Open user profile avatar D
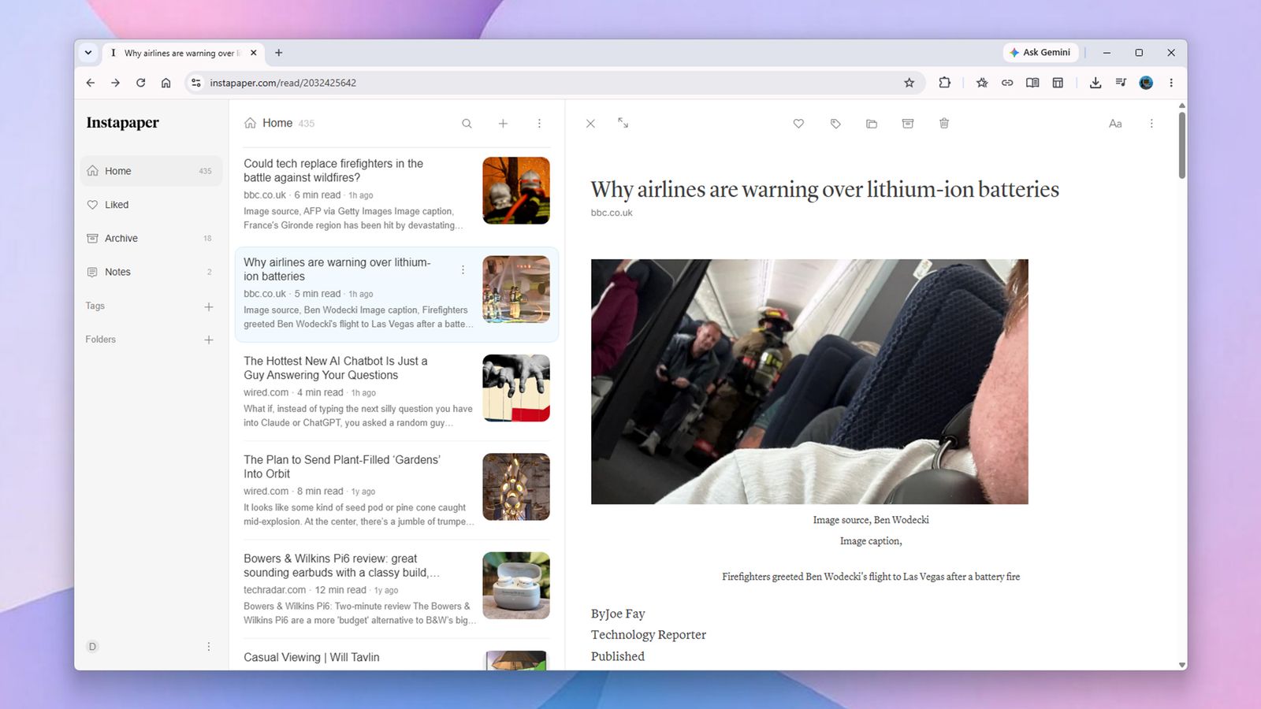Screen dimensions: 1261x709 click(92, 647)
